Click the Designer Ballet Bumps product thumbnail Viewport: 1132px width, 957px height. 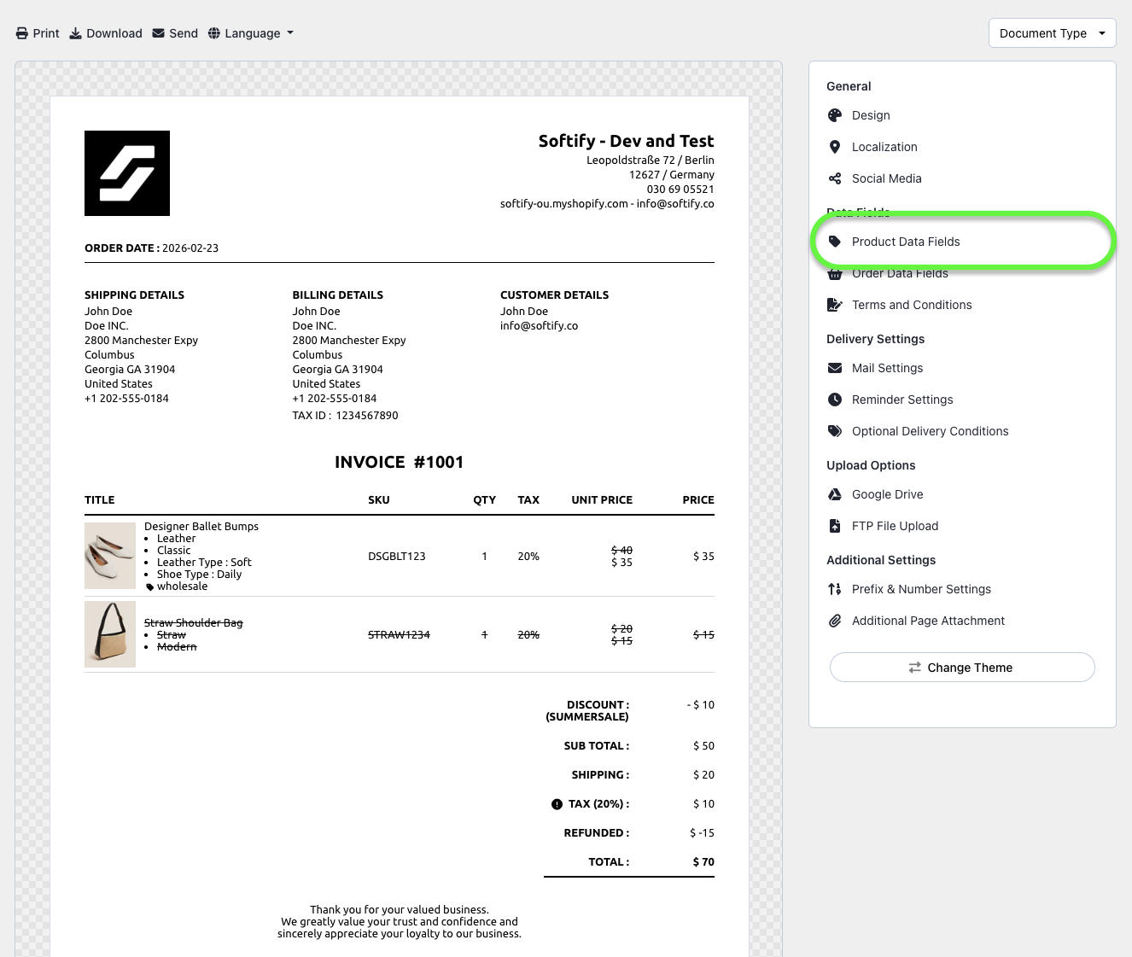[110, 556]
